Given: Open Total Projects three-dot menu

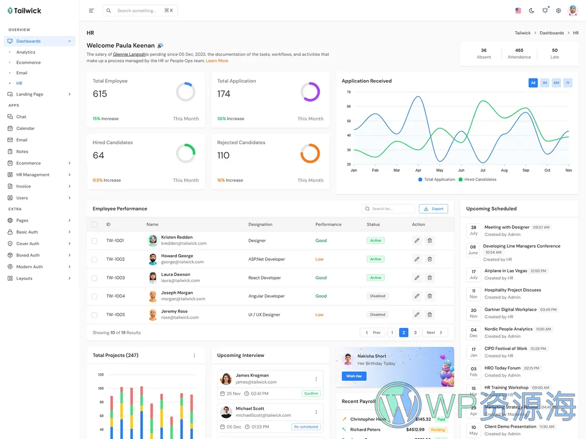Looking at the screenshot, I should click(194, 356).
